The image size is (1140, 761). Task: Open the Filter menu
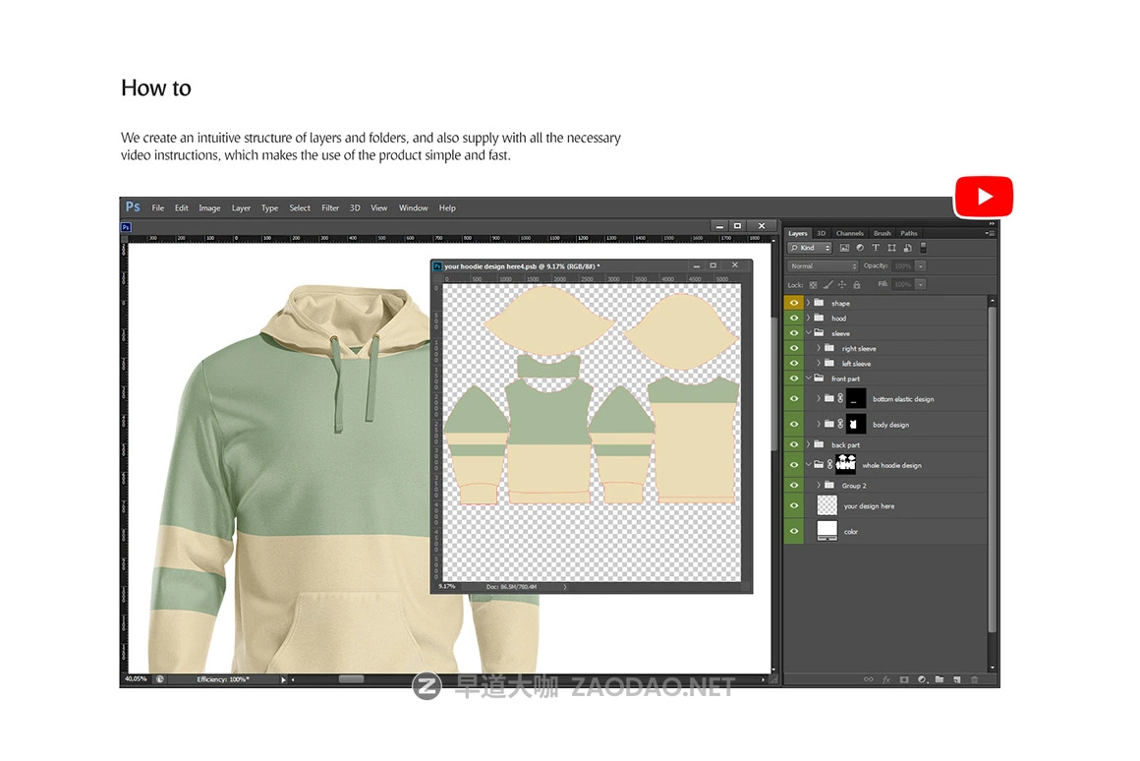(330, 207)
